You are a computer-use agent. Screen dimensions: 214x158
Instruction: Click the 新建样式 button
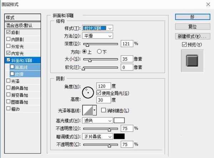pyautogui.click(x=192, y=36)
